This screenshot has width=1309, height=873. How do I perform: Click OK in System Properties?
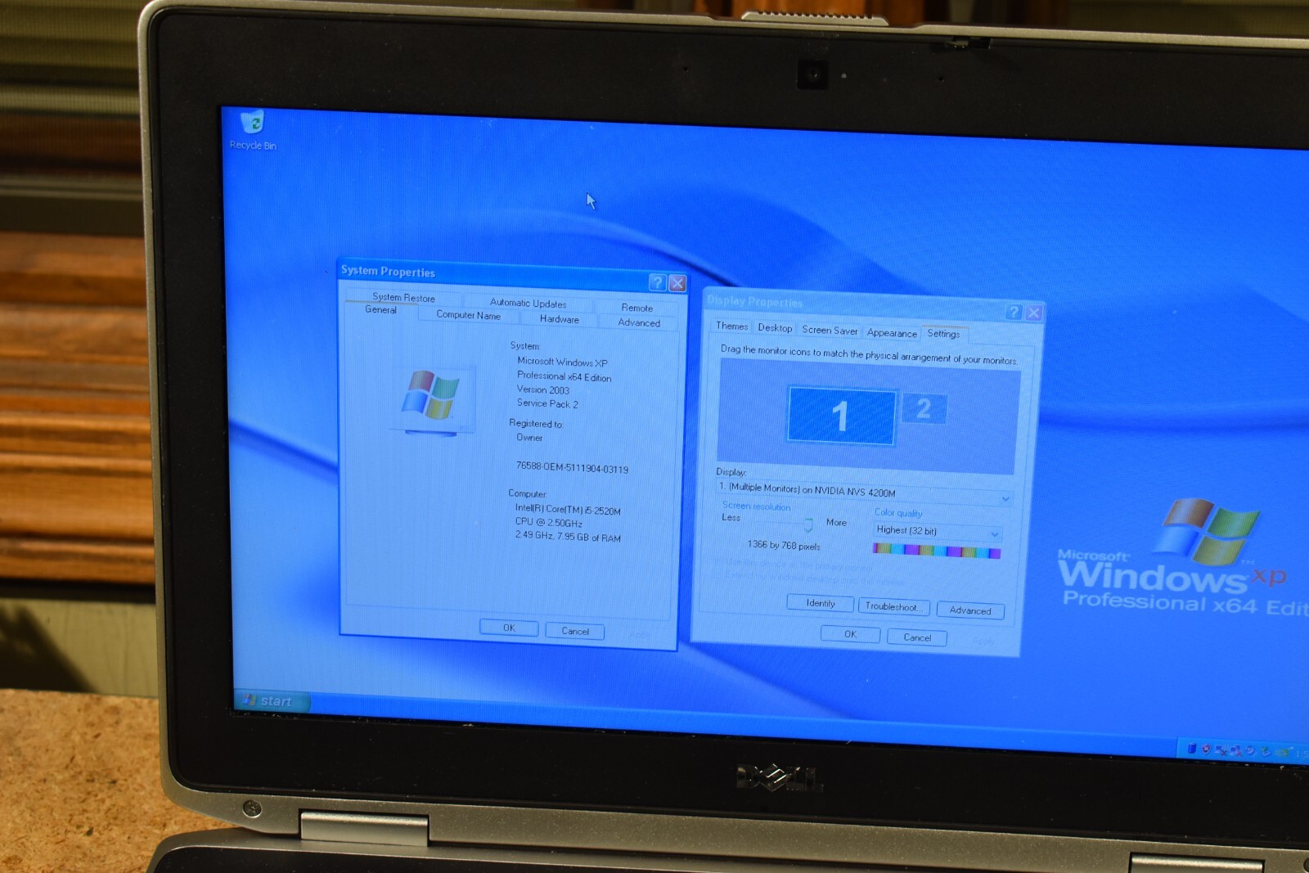tap(509, 628)
